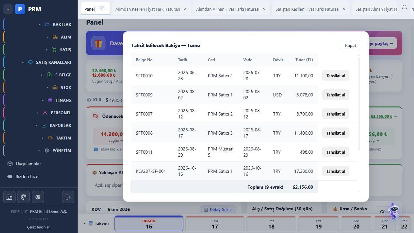Close Alımdan Alınan Fiyat Farkı Faturası tab

point(264,9)
